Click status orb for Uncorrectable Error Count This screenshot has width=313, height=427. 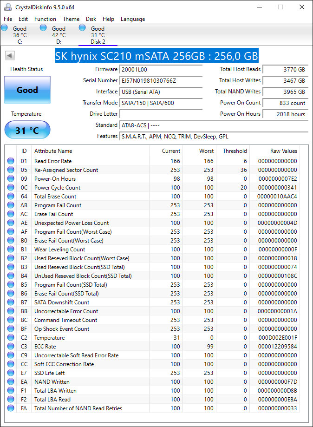11,311
